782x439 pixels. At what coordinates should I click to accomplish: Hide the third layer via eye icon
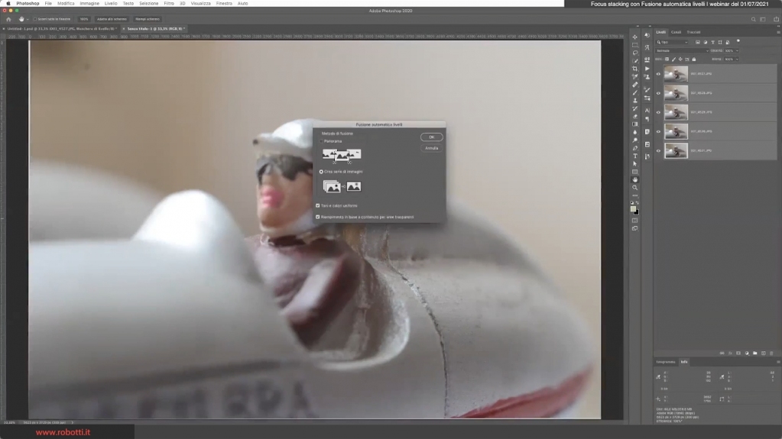pos(658,112)
